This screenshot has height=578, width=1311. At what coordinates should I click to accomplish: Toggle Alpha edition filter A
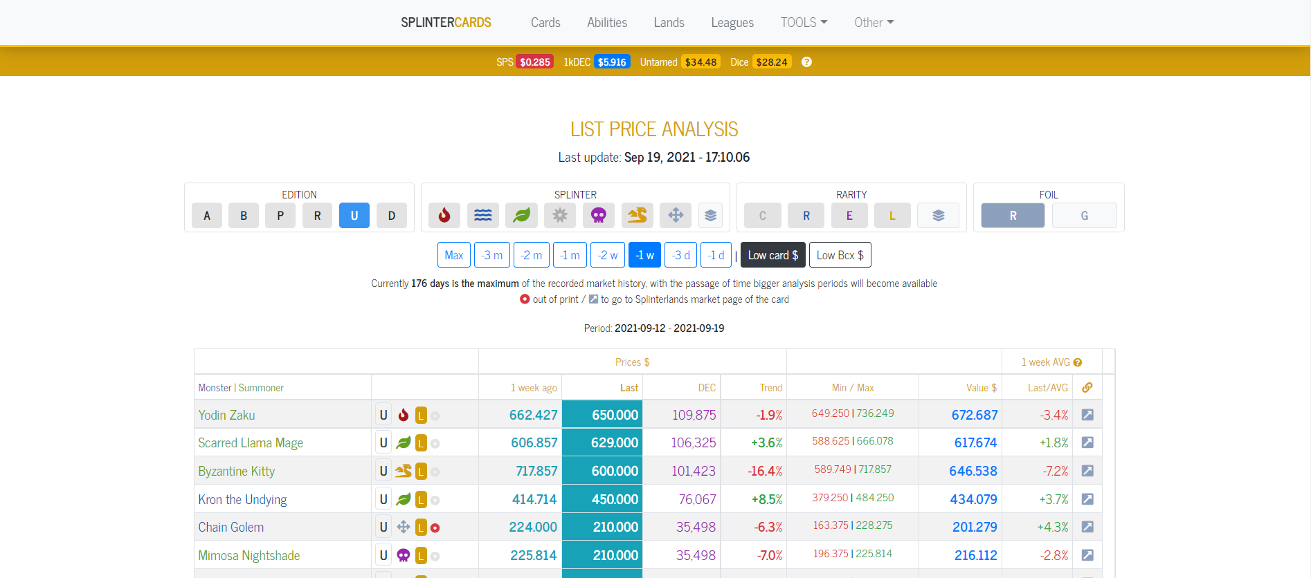tap(207, 216)
